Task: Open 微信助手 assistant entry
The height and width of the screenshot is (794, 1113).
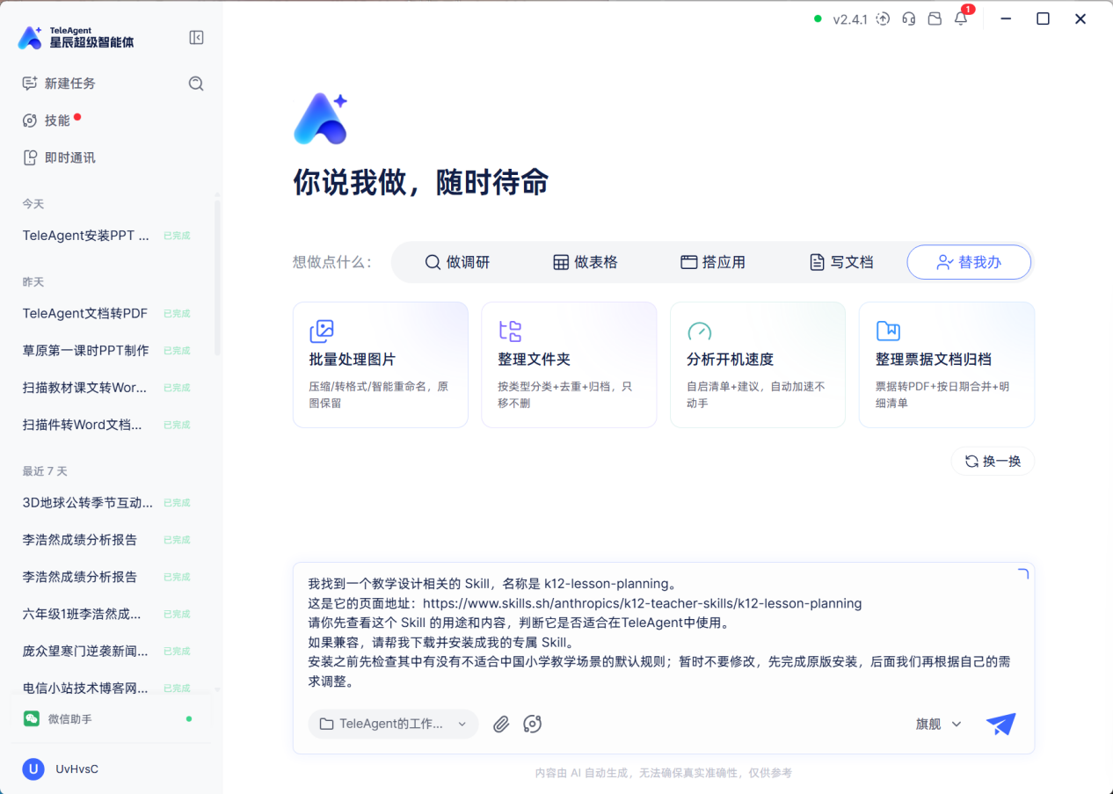Action: pyautogui.click(x=111, y=718)
